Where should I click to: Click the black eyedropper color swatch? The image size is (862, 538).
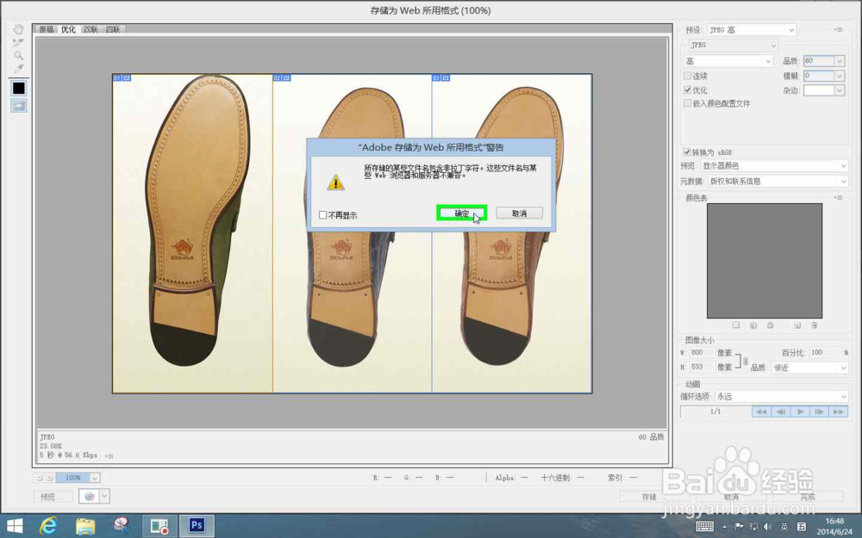point(17,88)
